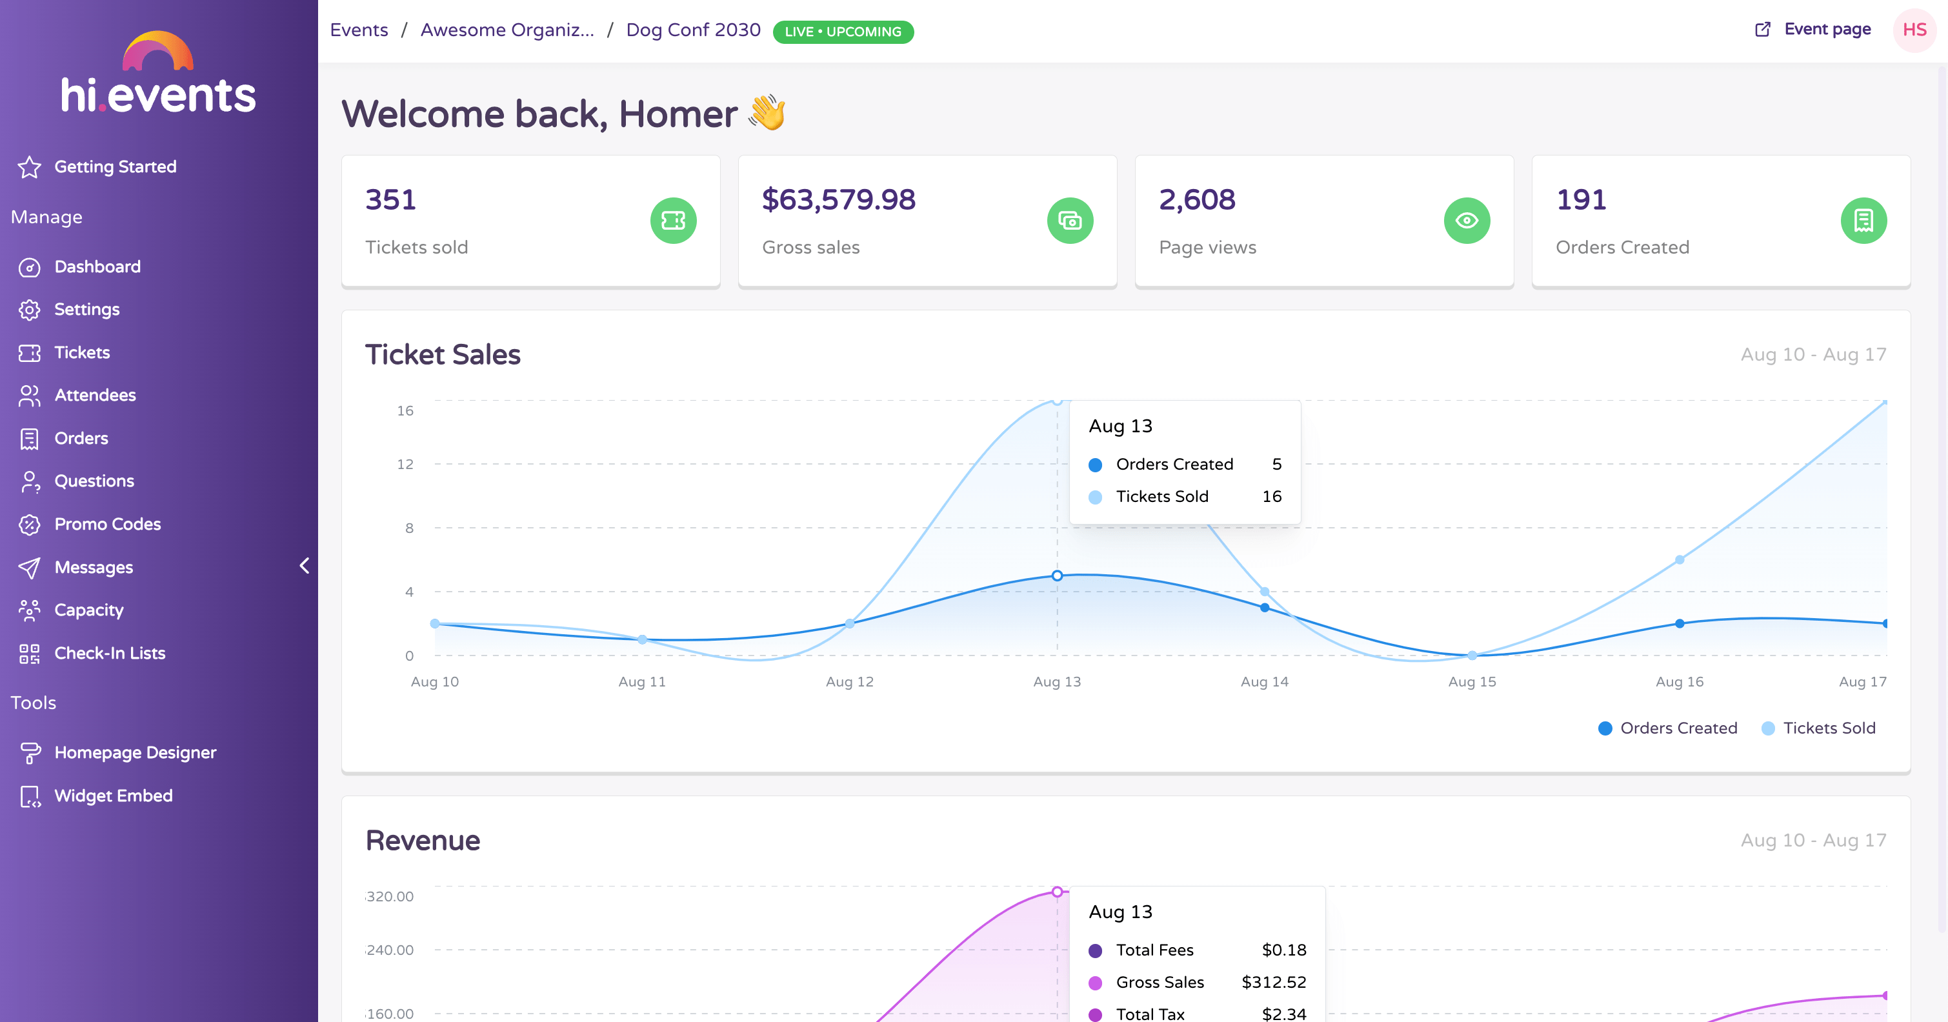Open the Dashboard using its sidebar icon
Screen dimensions: 1948x1022
[30, 268]
